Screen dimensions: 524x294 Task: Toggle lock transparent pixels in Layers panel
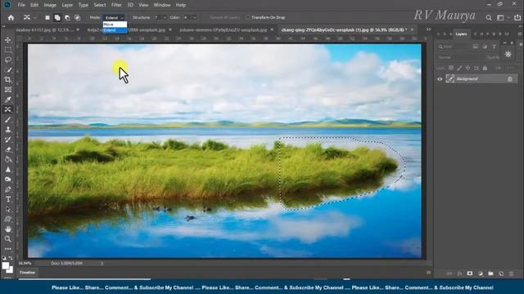tap(451, 68)
